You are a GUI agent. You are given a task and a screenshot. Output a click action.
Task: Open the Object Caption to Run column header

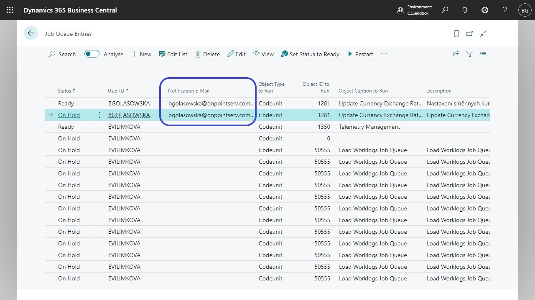[x=363, y=91]
